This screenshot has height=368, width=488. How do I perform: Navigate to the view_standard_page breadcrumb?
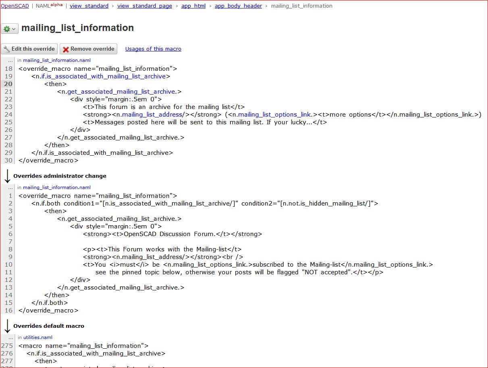(x=145, y=6)
